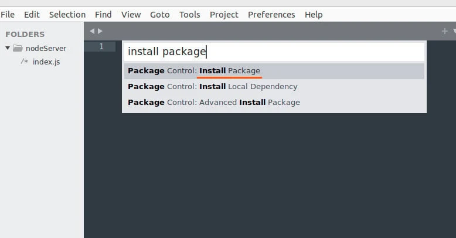
Task: Click the plus icon for new tab
Action: pos(444,31)
